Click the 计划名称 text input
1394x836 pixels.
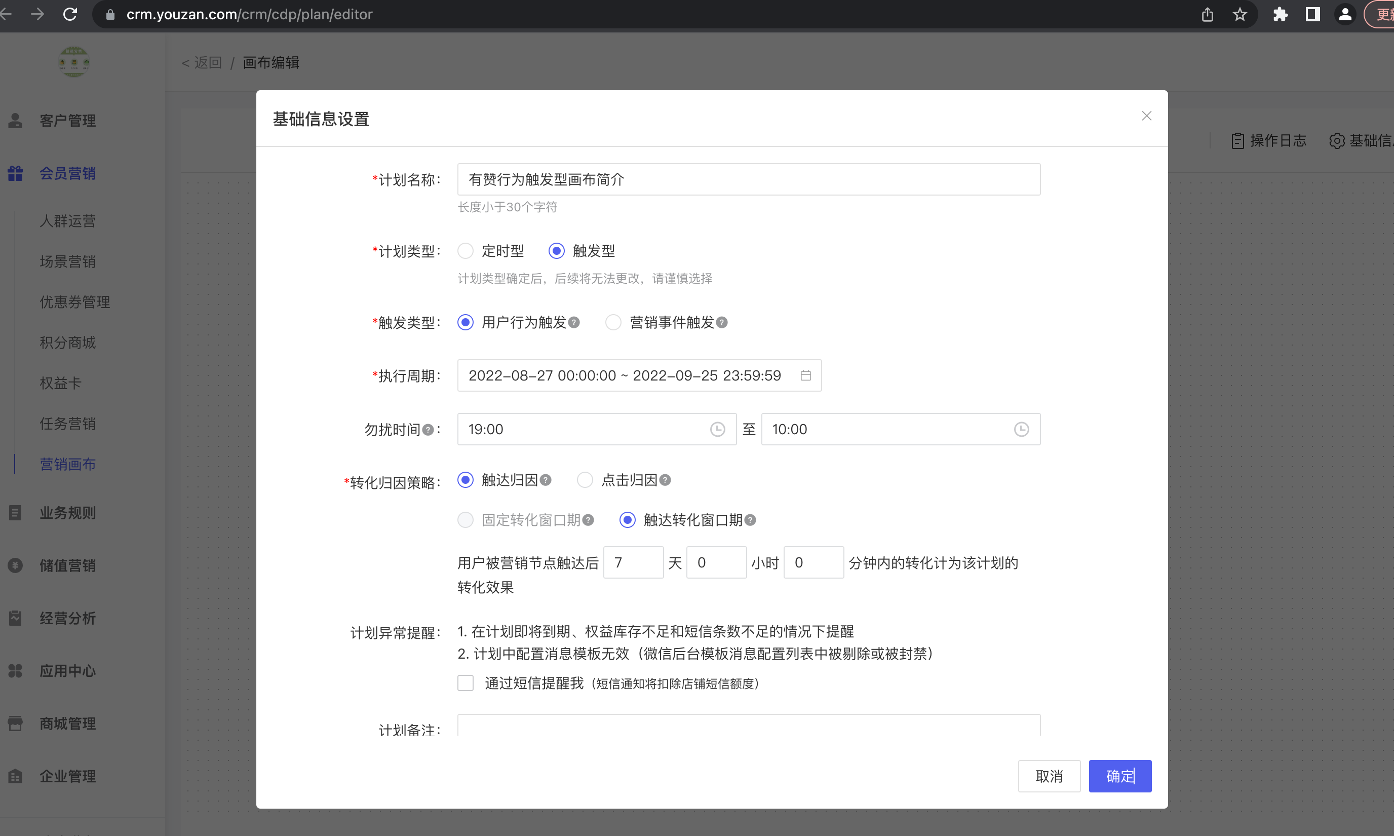click(749, 180)
